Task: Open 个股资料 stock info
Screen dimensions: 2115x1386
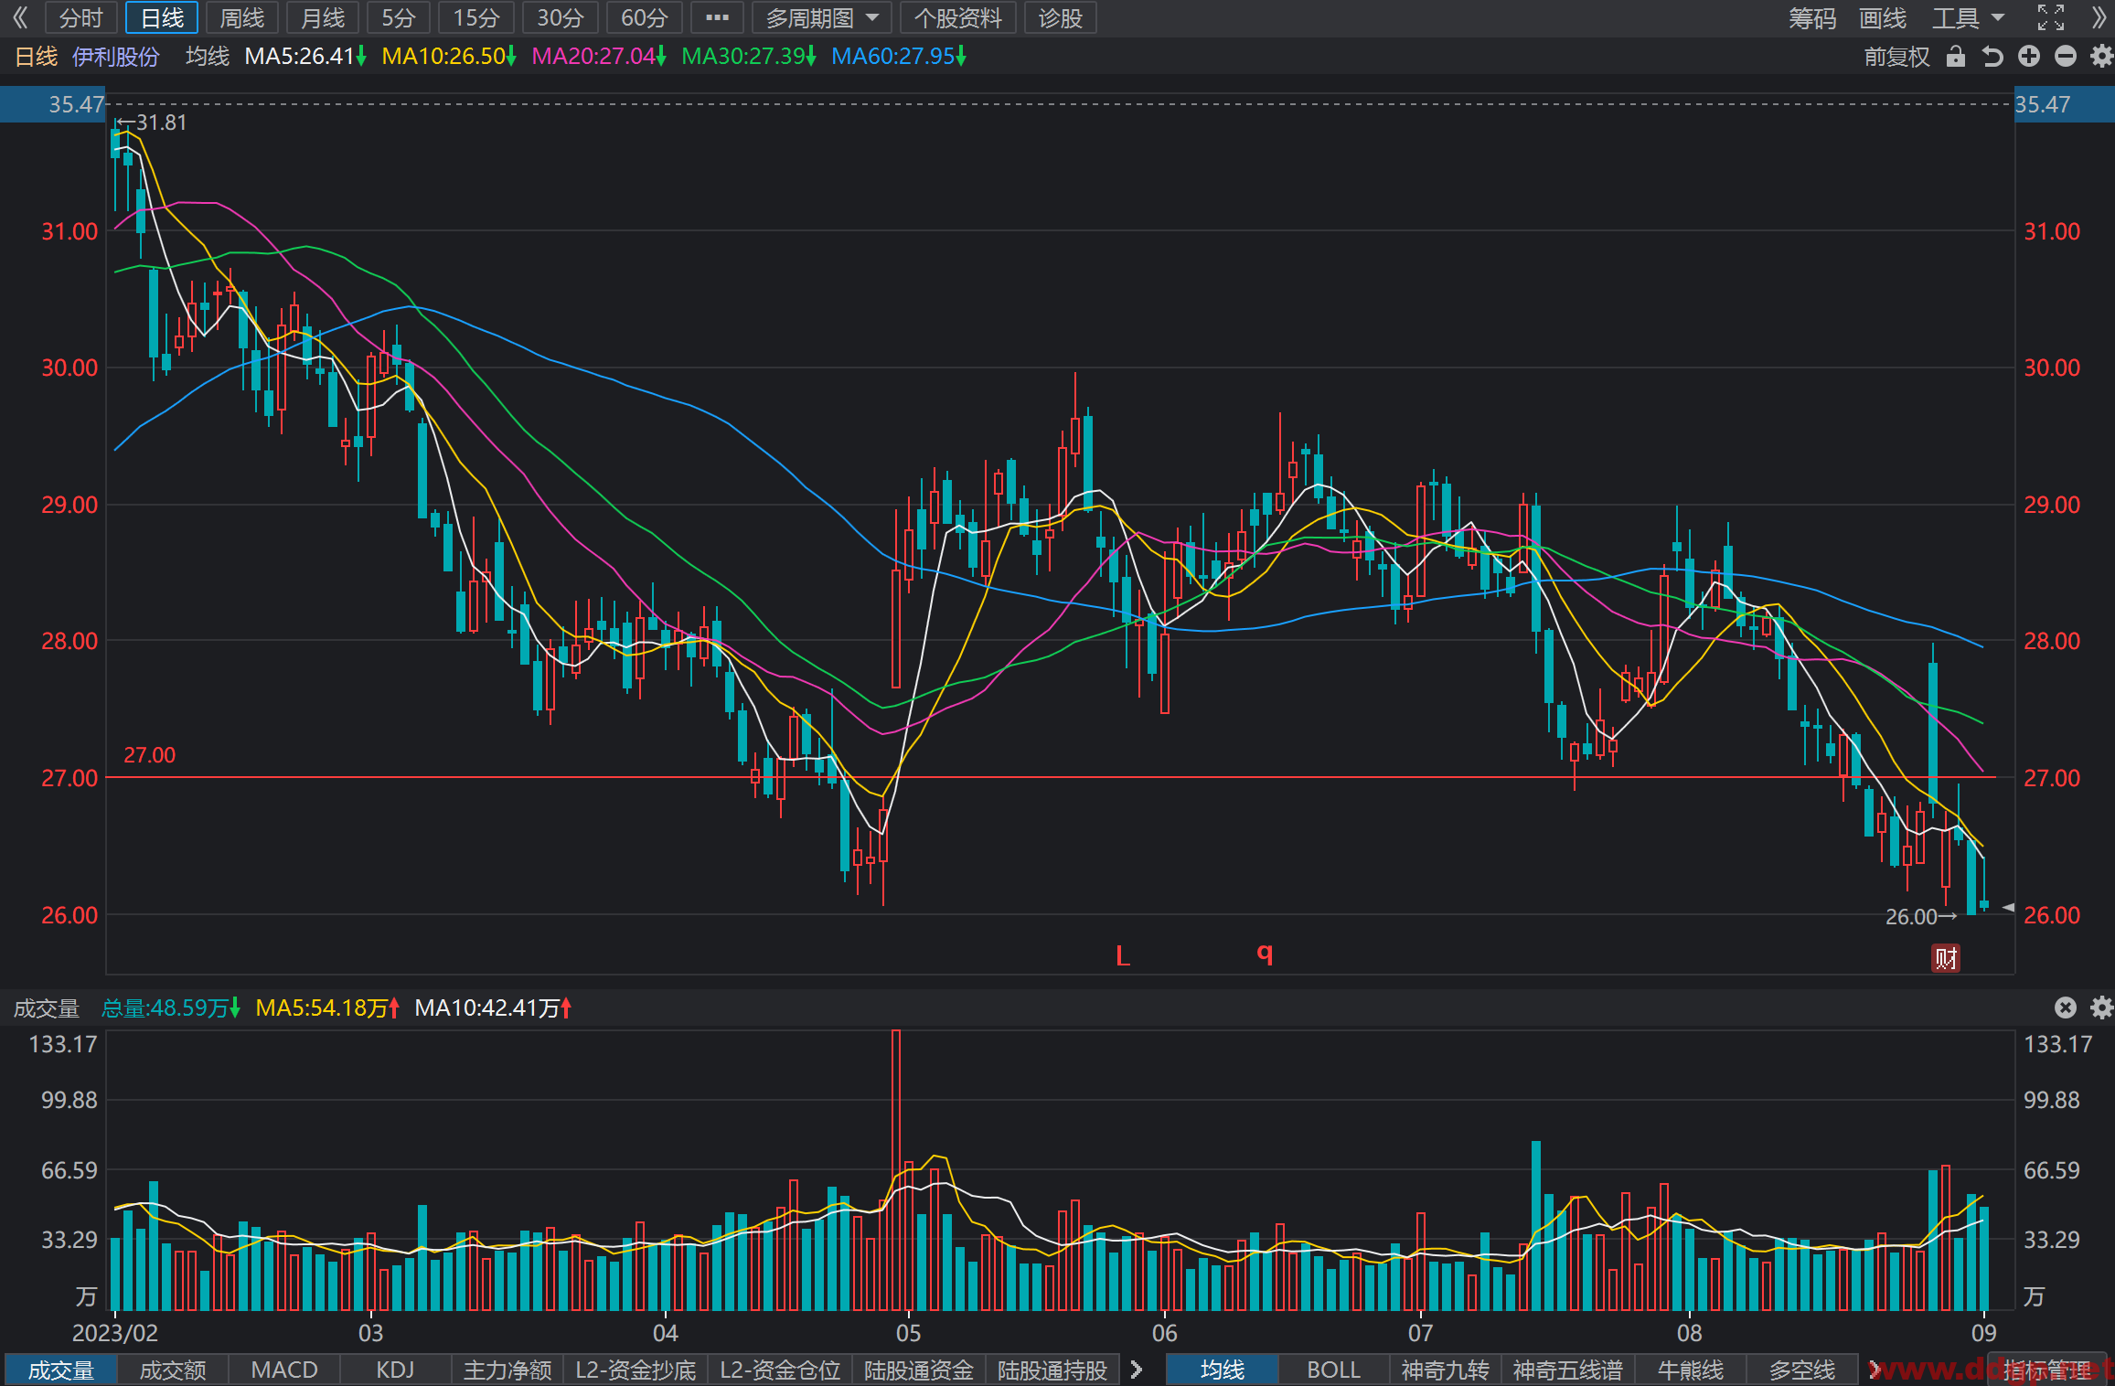Action: coord(958,17)
